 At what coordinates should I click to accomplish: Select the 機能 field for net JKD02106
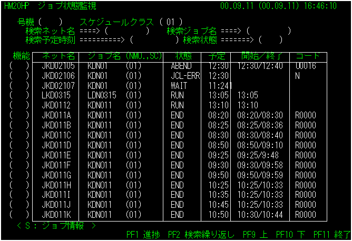point(19,75)
